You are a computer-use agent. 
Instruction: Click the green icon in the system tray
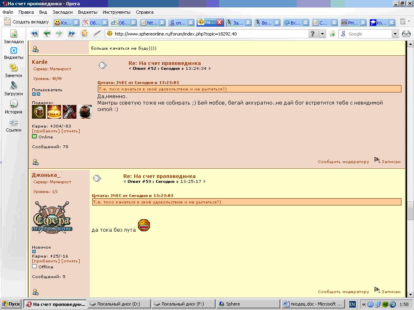point(385,304)
